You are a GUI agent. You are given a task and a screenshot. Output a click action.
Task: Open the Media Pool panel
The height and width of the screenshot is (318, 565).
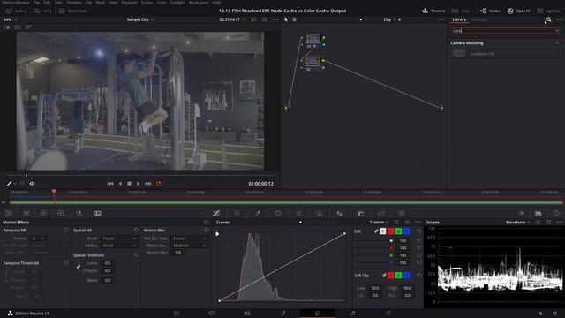tap(72, 11)
